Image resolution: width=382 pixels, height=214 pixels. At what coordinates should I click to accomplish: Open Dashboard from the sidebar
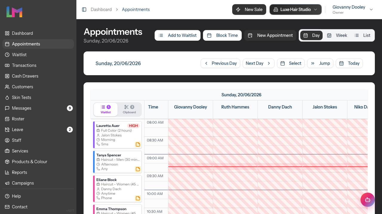coord(38,33)
